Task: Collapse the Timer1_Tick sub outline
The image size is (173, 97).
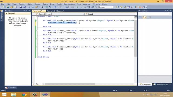Action: [x=37, y=31]
